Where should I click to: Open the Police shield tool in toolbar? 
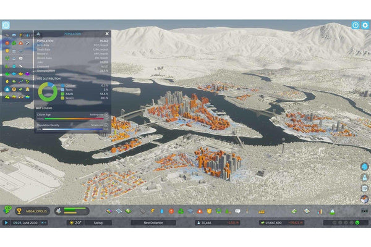(209, 211)
